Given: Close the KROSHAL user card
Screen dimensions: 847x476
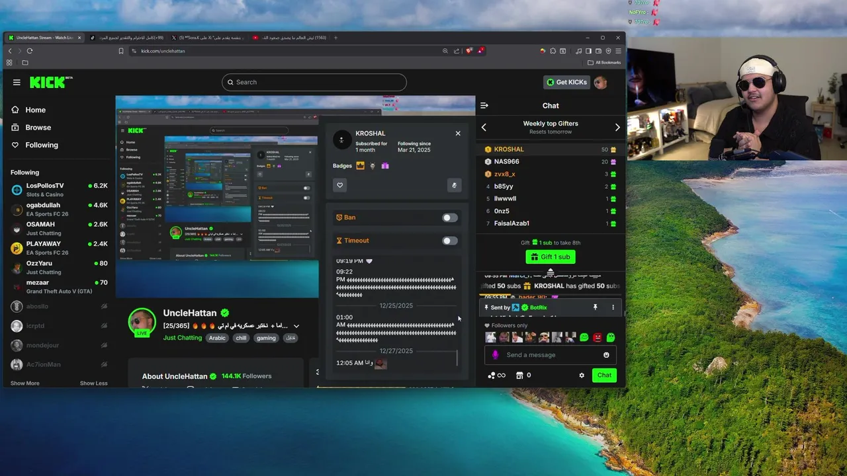Looking at the screenshot, I should (x=458, y=133).
